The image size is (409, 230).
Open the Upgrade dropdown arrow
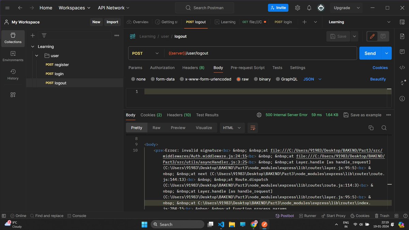pos(358,8)
